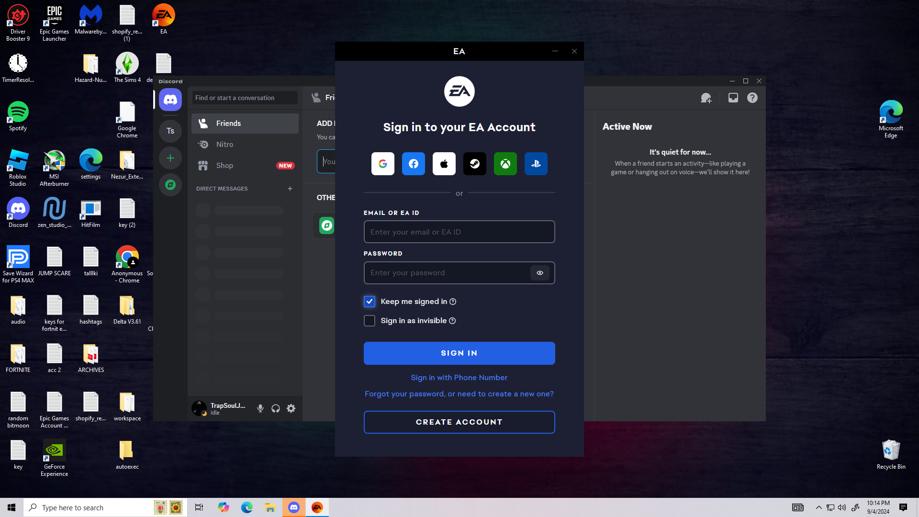Show hidden system tray icons
This screenshot has height=517, width=919.
point(818,507)
